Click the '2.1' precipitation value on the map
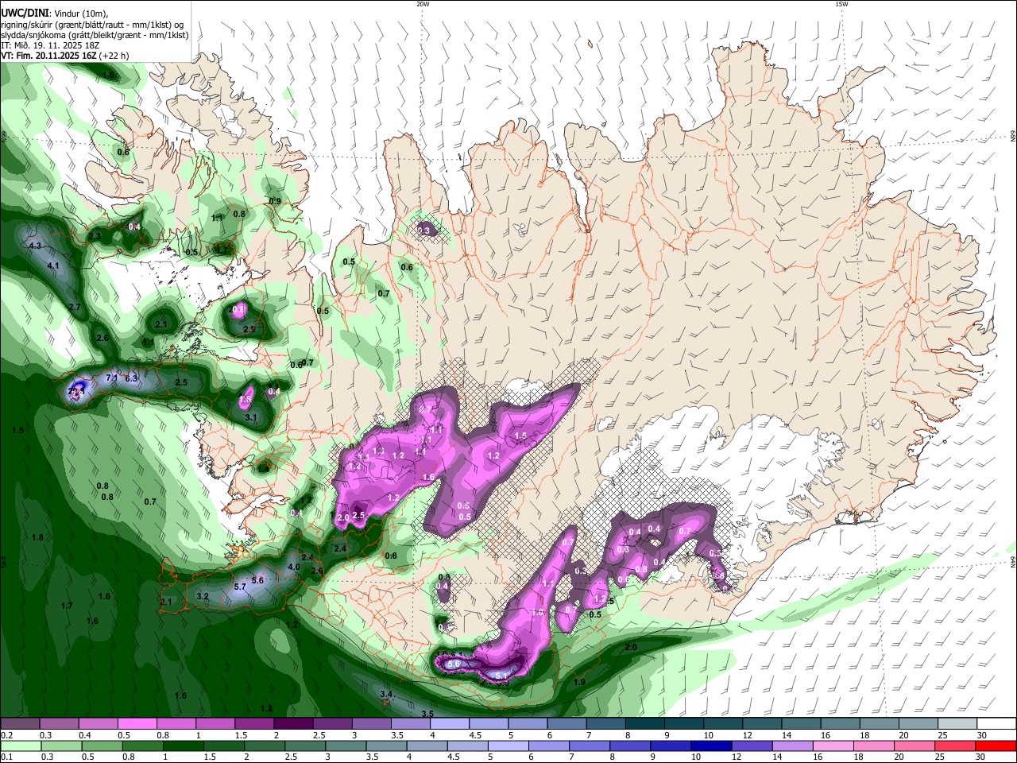 [x=161, y=324]
